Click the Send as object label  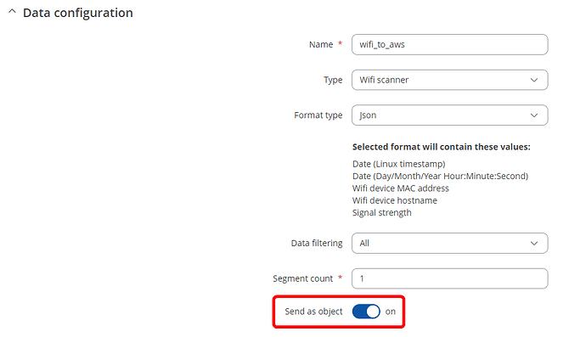(313, 312)
